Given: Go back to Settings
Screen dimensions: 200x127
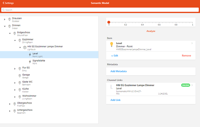Looking at the screenshot, I should click(x=8, y=3).
